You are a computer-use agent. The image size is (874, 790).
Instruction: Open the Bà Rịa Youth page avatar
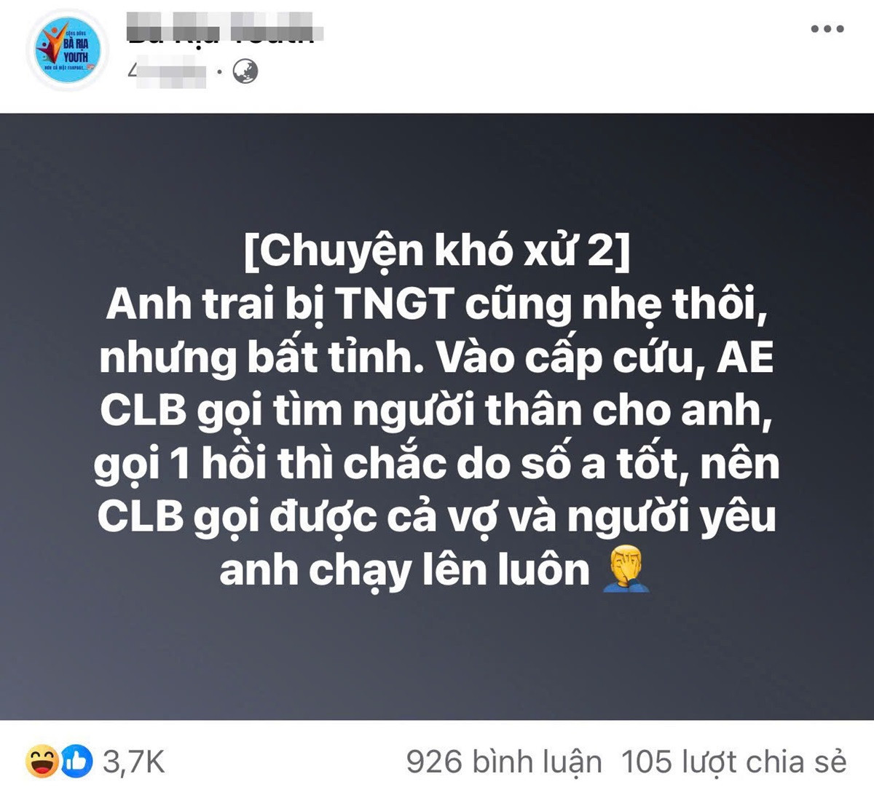pyautogui.click(x=67, y=51)
